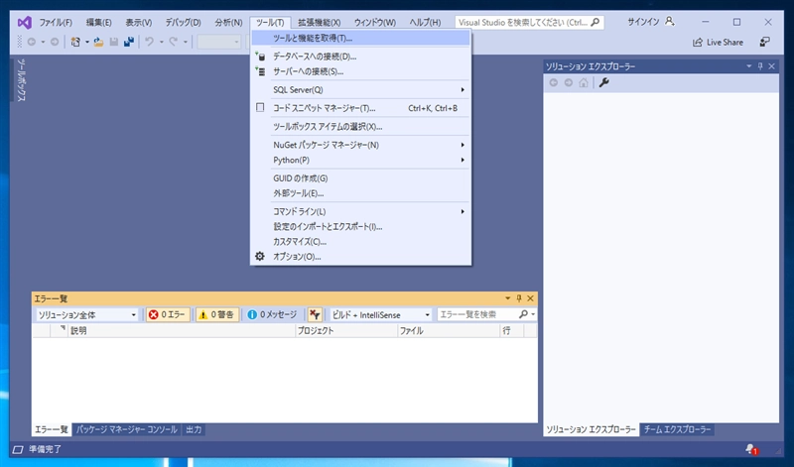Open the デバッグ(D) menu
The height and width of the screenshot is (467, 794).
click(183, 22)
